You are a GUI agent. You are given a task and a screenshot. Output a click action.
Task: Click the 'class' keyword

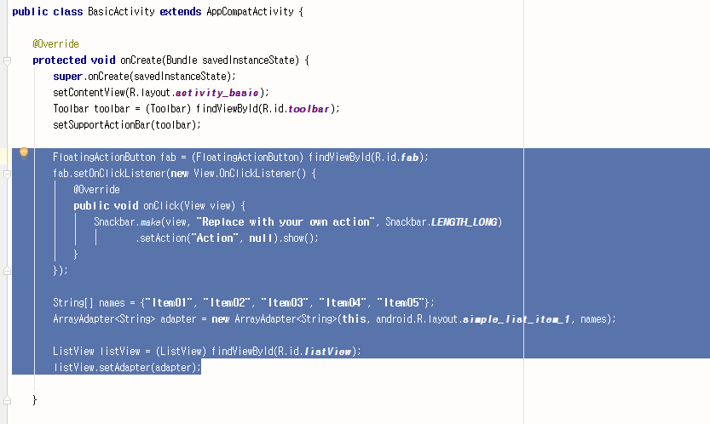(x=68, y=12)
